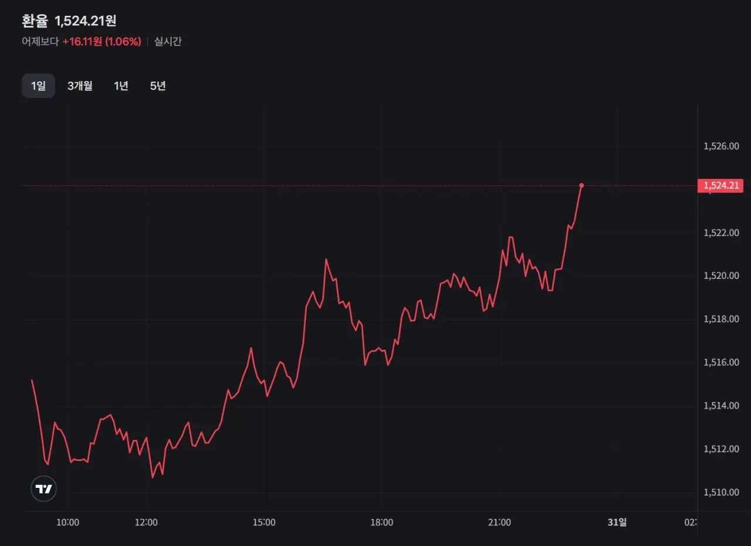The height and width of the screenshot is (546, 751).
Task: Click the 어제보다 label
Action: (40, 42)
